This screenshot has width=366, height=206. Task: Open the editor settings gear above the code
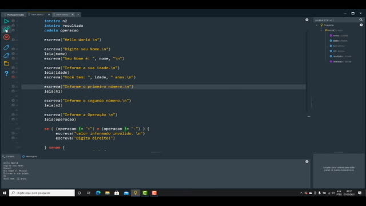pos(307,20)
